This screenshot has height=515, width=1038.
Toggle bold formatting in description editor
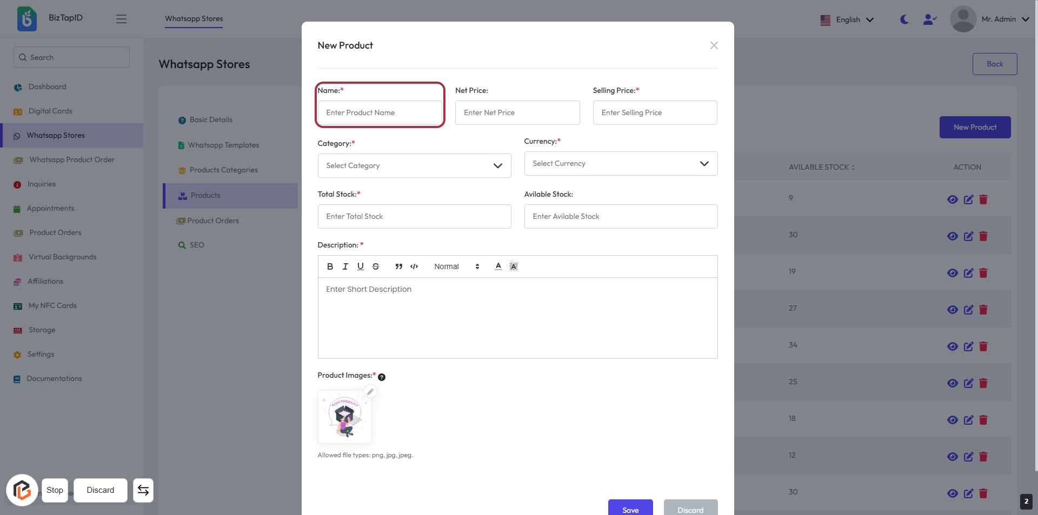point(330,266)
